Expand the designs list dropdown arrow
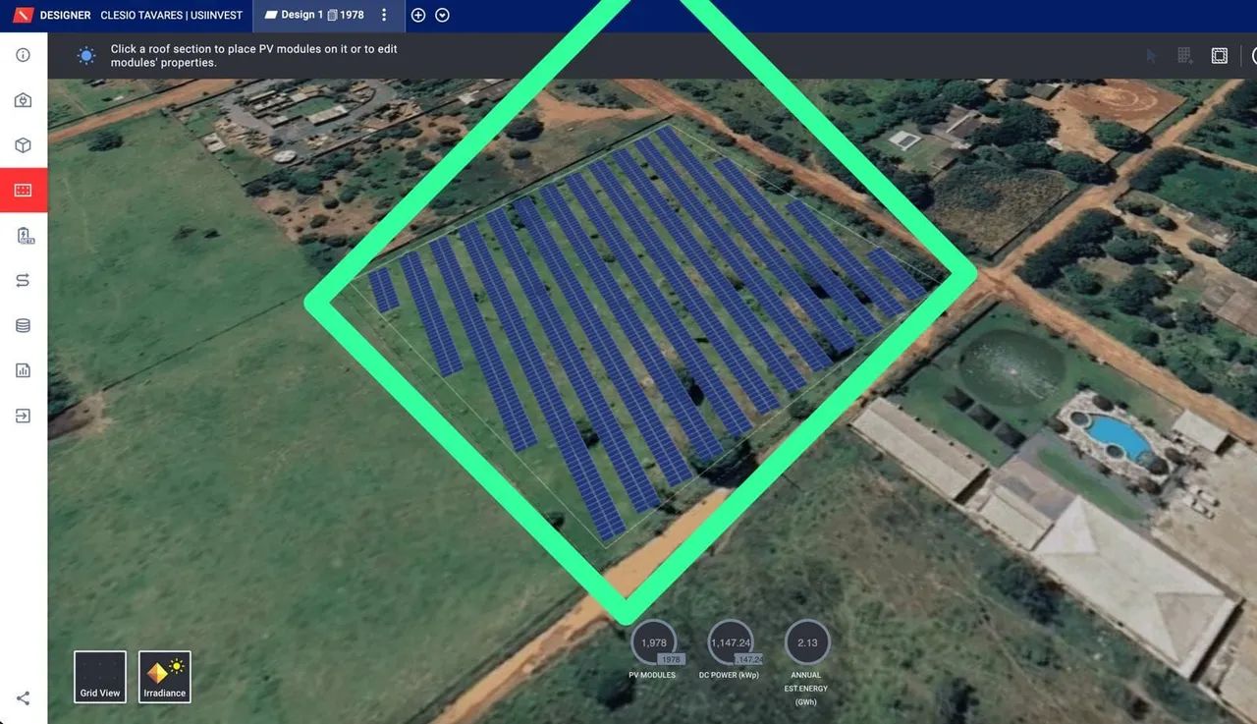The height and width of the screenshot is (724, 1257). (442, 15)
